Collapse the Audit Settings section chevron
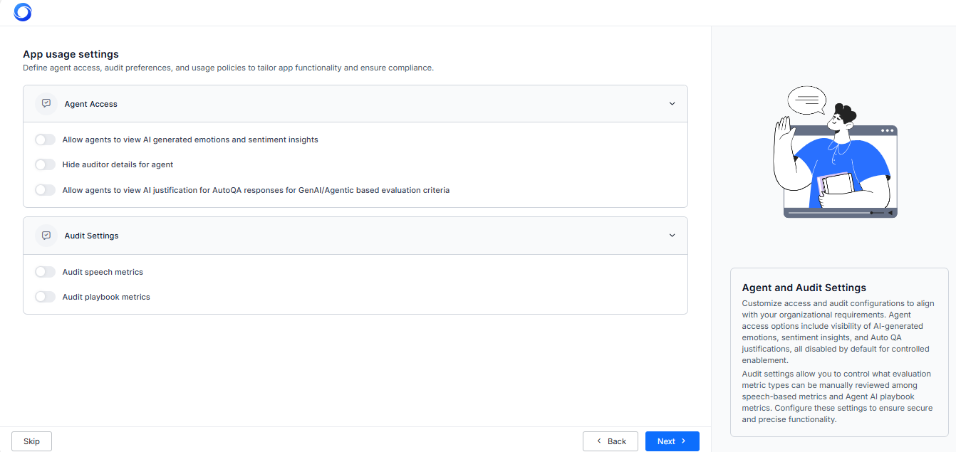The height and width of the screenshot is (452, 956). click(x=672, y=236)
